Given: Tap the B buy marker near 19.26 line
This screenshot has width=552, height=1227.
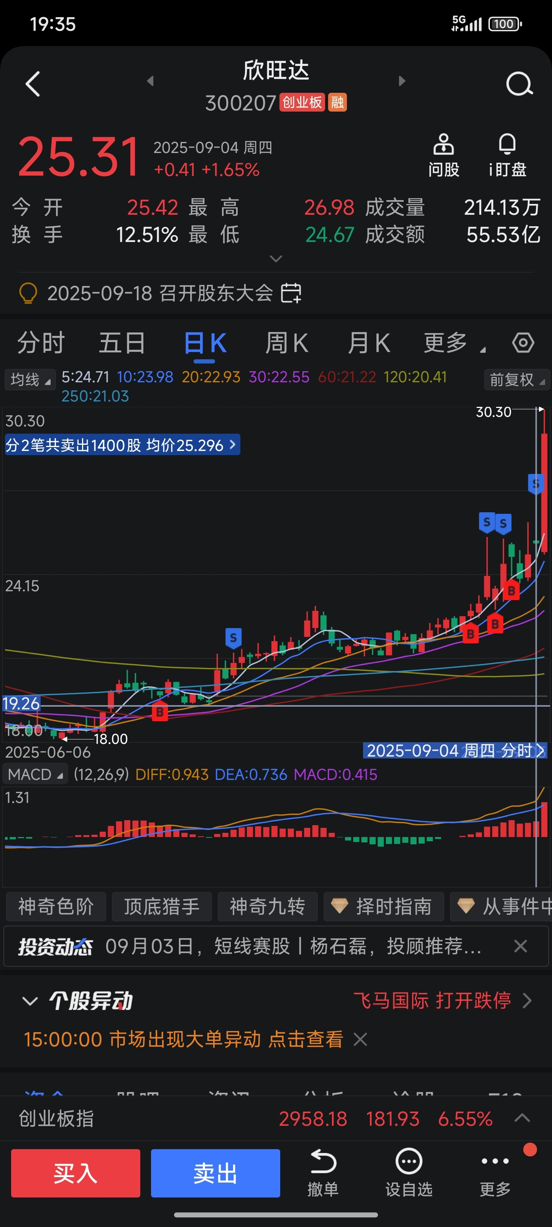Looking at the screenshot, I should 159,711.
